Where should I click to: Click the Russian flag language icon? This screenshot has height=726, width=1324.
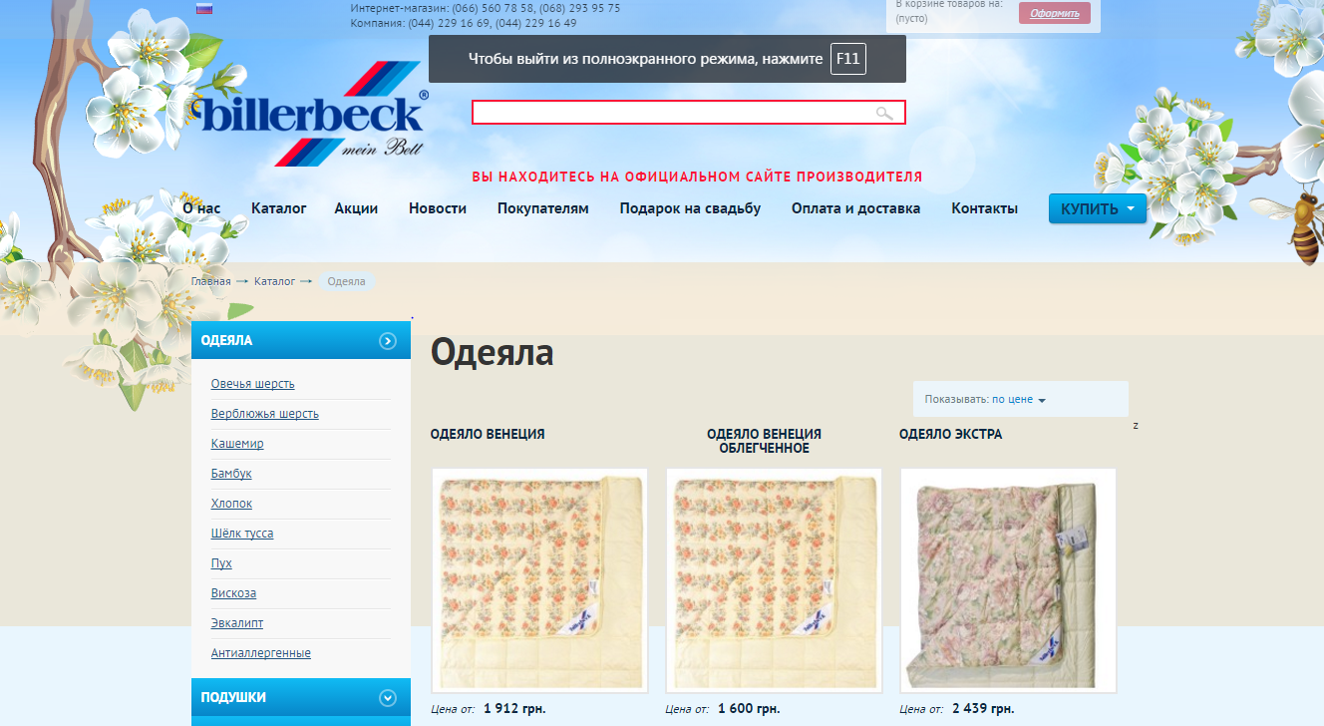204,9
